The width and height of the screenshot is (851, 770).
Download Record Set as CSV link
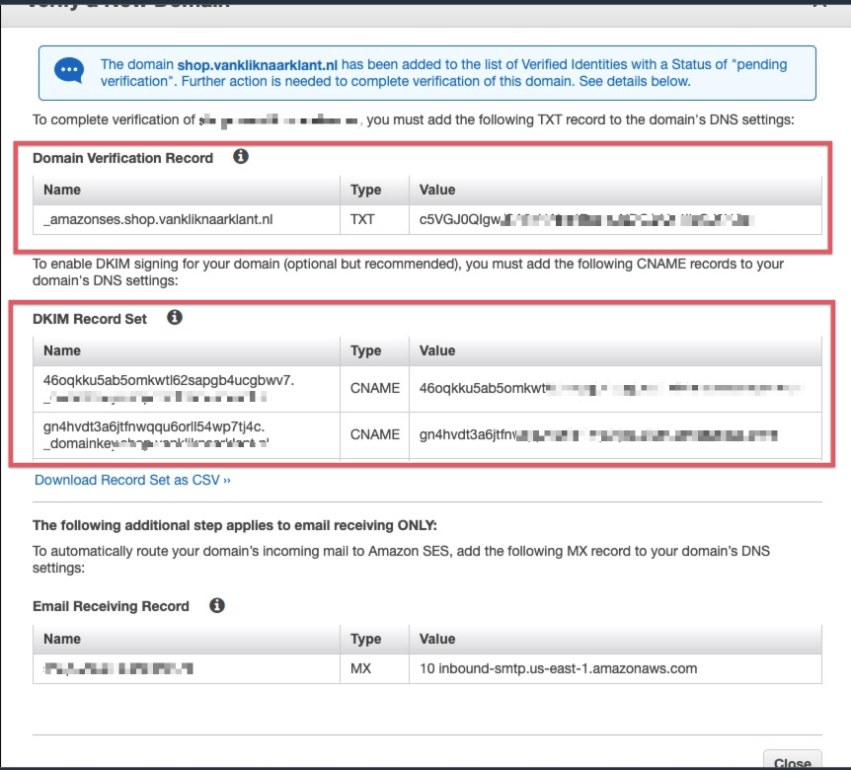pos(132,480)
